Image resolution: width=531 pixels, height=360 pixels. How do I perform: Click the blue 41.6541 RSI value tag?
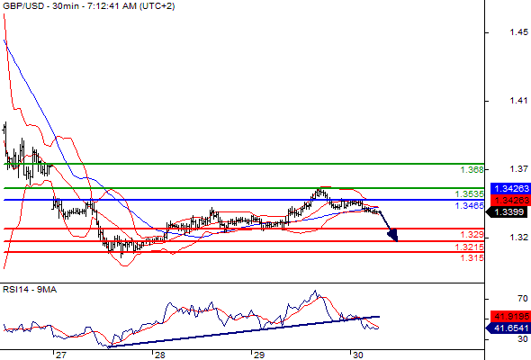pyautogui.click(x=508, y=328)
